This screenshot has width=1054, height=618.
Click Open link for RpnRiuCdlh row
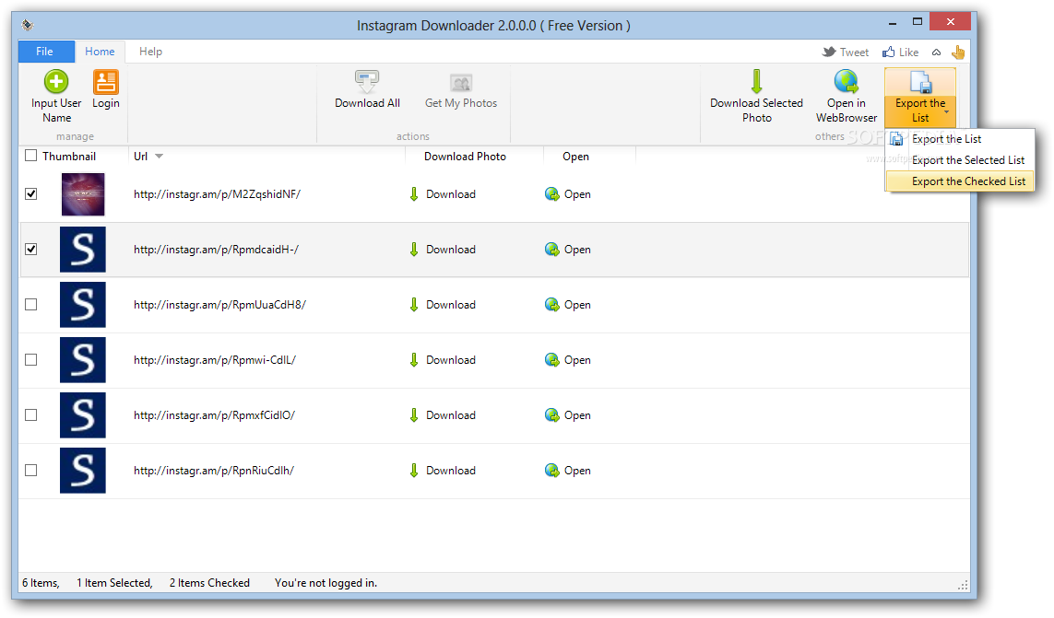[577, 471]
